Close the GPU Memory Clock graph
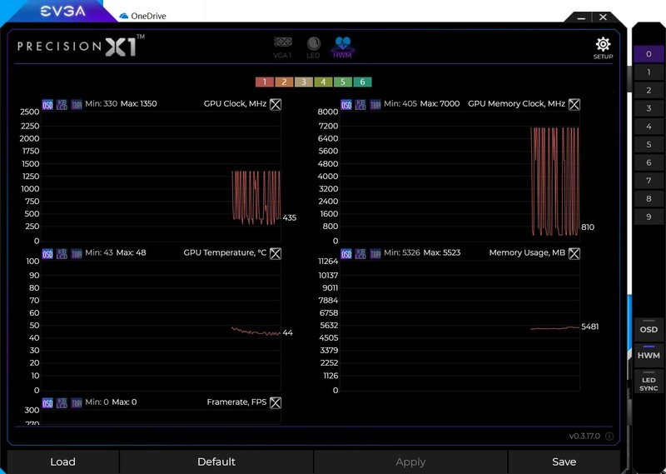The height and width of the screenshot is (474, 666). (x=574, y=104)
